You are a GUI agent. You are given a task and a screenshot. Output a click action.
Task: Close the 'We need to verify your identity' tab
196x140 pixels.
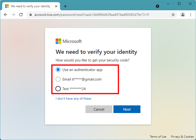pos(56,6)
